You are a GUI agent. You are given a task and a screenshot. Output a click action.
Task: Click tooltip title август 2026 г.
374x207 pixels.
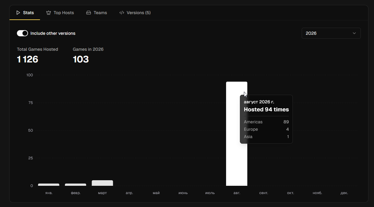coord(259,102)
